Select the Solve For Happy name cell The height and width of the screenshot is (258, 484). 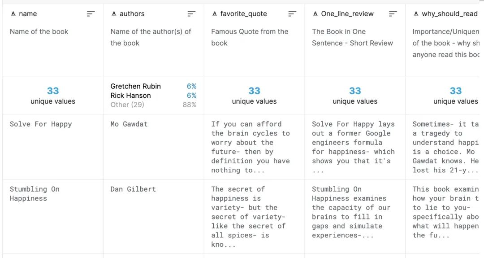tap(41, 124)
